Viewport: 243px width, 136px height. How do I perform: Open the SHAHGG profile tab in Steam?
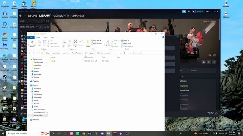tap(78, 16)
